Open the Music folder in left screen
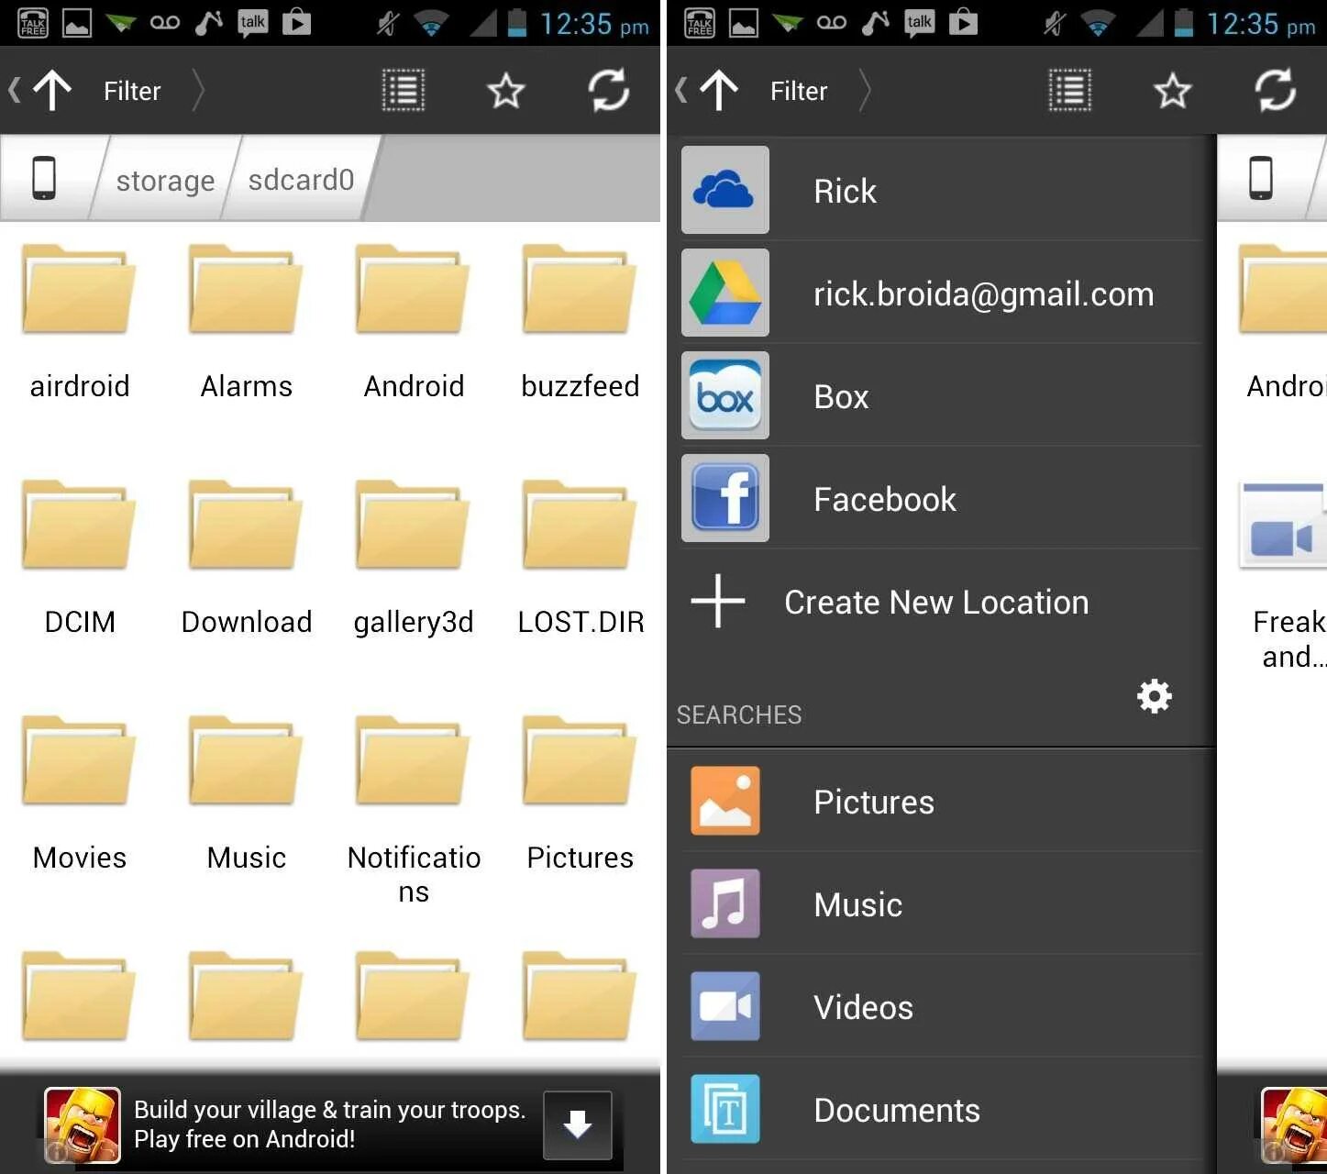The image size is (1327, 1174). pos(246,792)
